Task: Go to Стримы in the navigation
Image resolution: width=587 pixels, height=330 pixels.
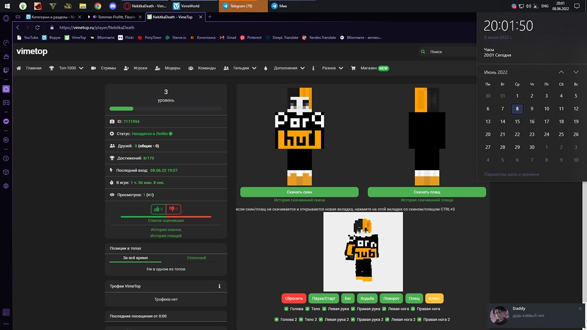Action: (104, 68)
